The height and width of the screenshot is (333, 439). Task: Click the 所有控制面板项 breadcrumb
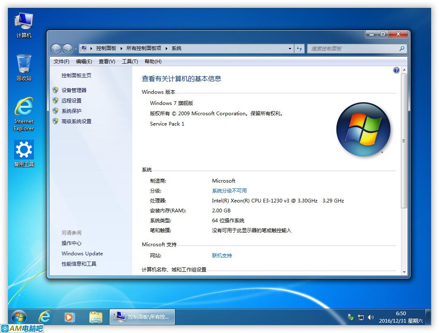point(143,48)
